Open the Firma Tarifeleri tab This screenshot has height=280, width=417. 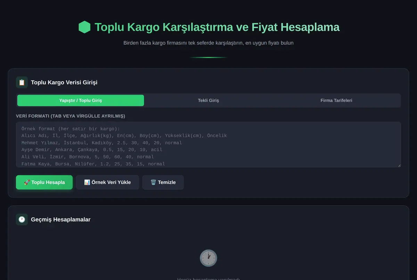click(x=336, y=100)
